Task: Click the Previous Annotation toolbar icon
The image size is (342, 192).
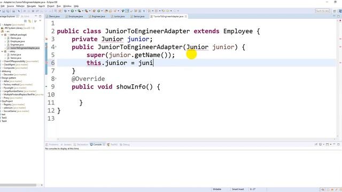Action: coord(156,11)
